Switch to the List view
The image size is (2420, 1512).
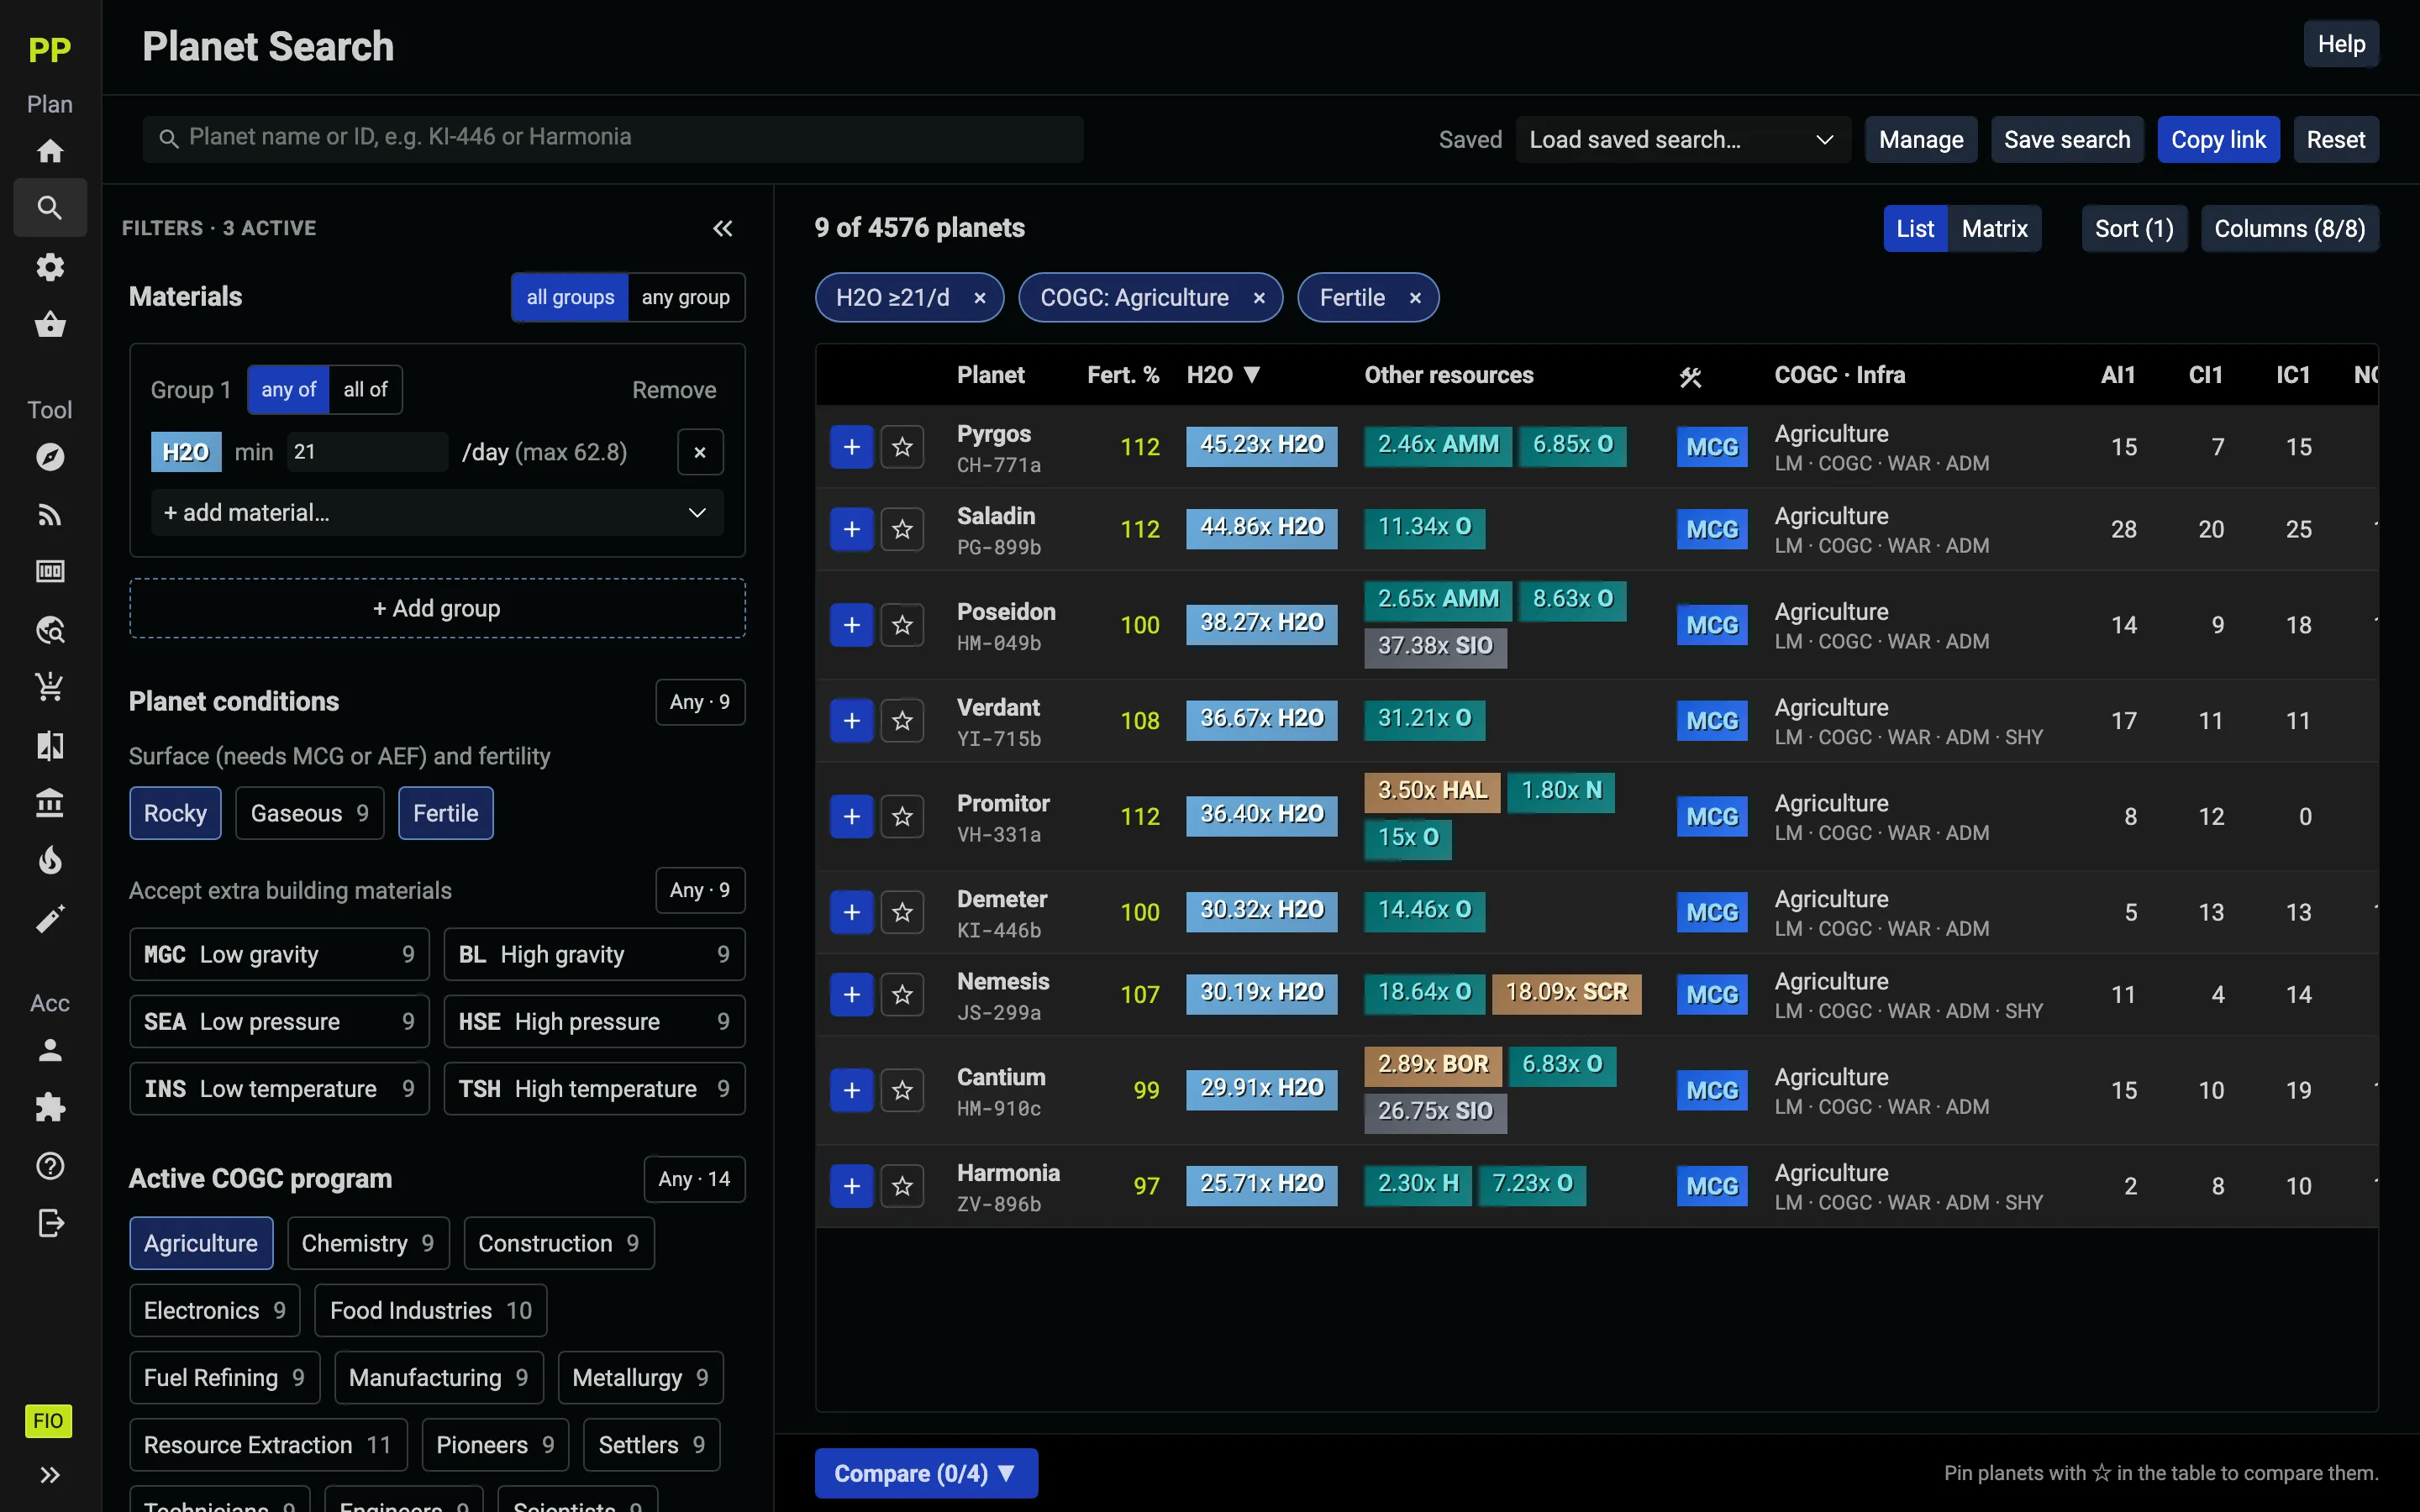click(1915, 229)
